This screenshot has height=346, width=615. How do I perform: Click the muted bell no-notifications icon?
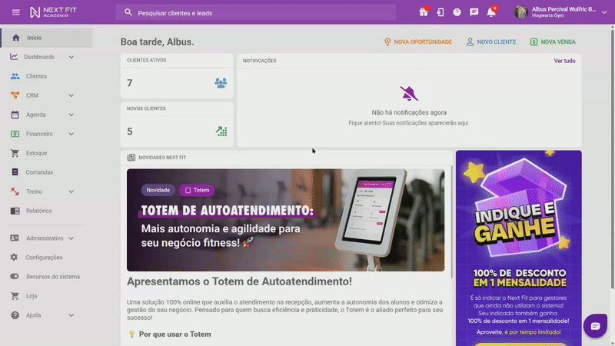[409, 93]
